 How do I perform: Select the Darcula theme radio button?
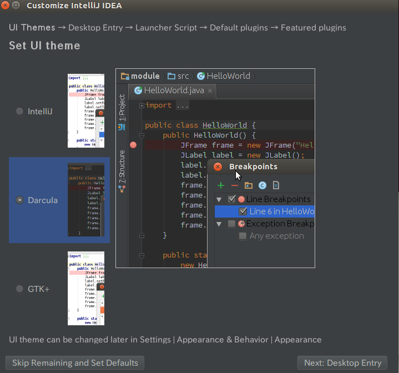click(x=19, y=200)
